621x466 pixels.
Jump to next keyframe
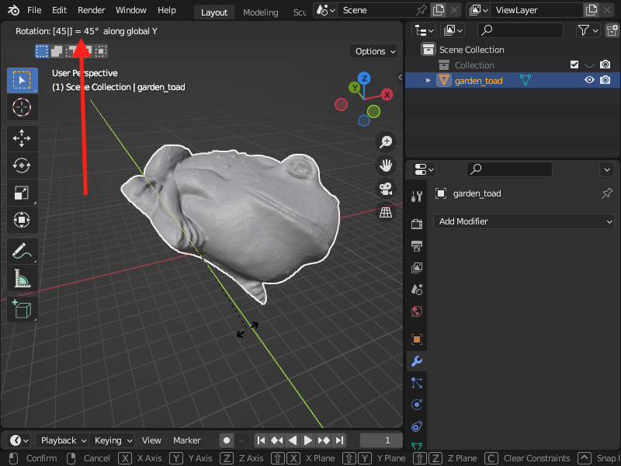click(x=323, y=440)
